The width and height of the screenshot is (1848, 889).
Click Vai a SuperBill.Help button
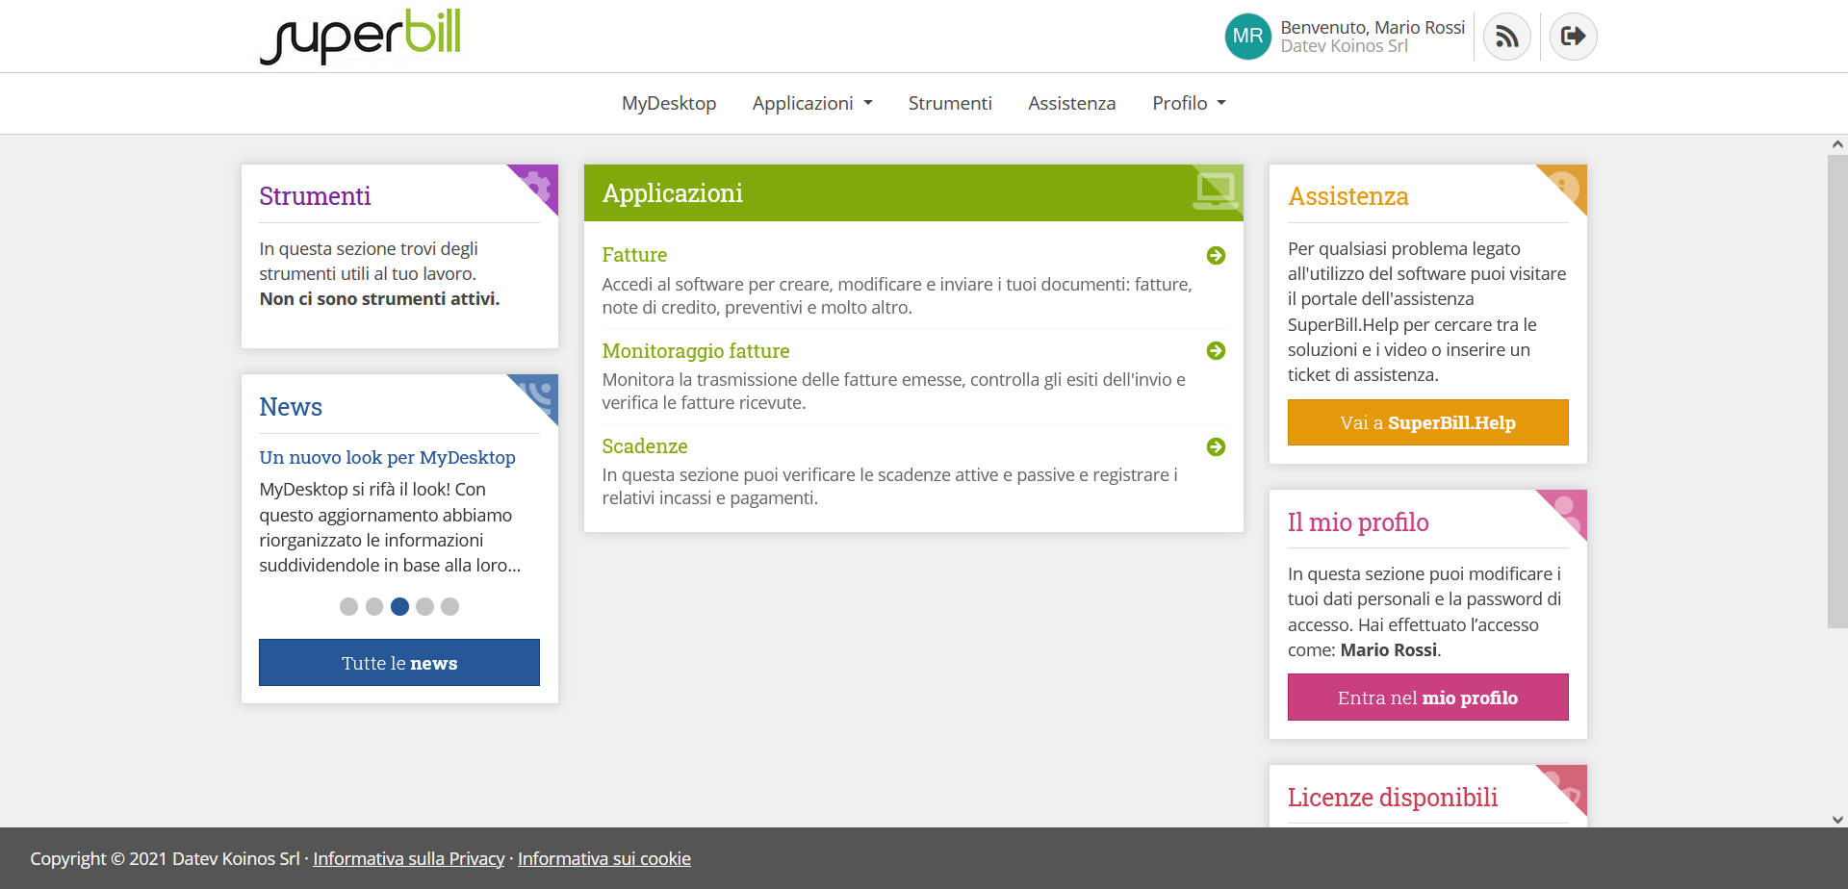(x=1428, y=422)
